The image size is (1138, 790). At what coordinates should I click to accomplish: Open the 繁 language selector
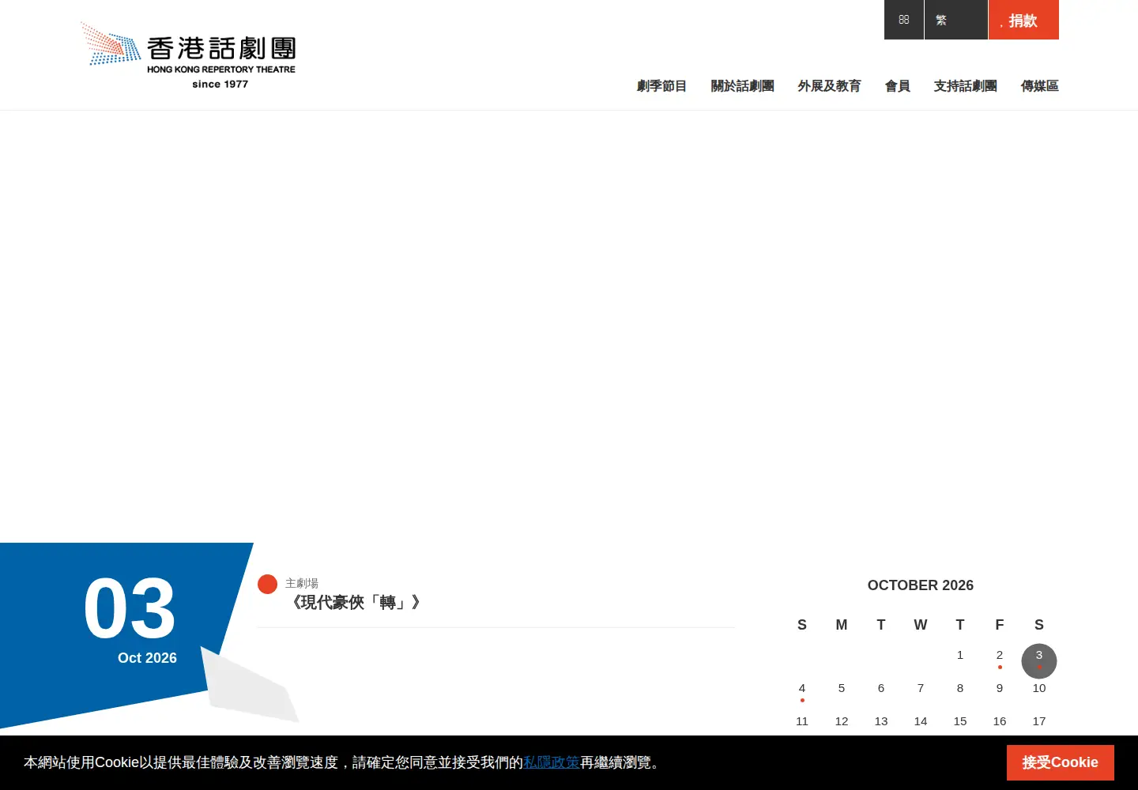(x=956, y=20)
